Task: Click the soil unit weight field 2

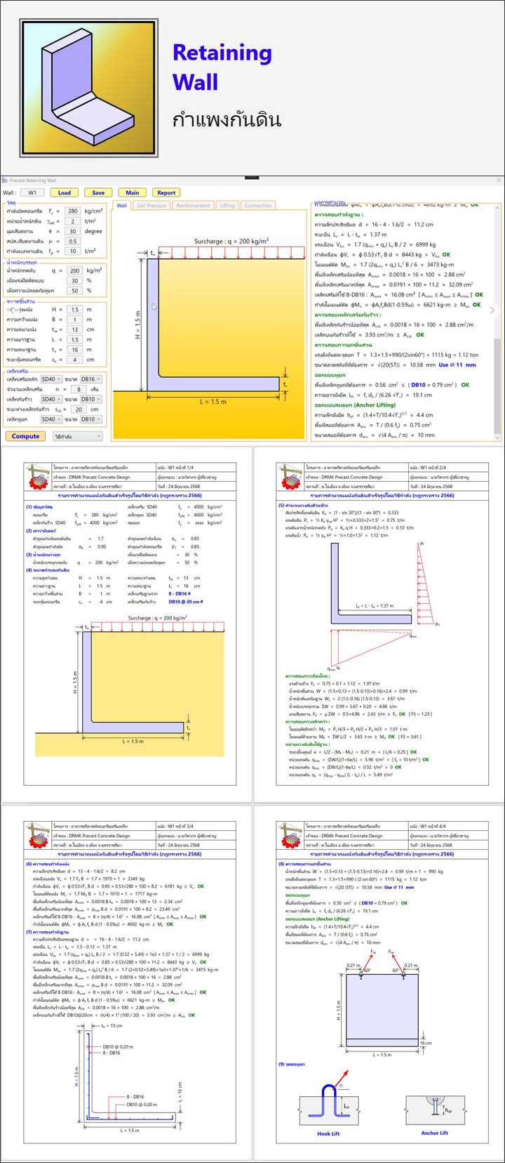Action: [73, 221]
